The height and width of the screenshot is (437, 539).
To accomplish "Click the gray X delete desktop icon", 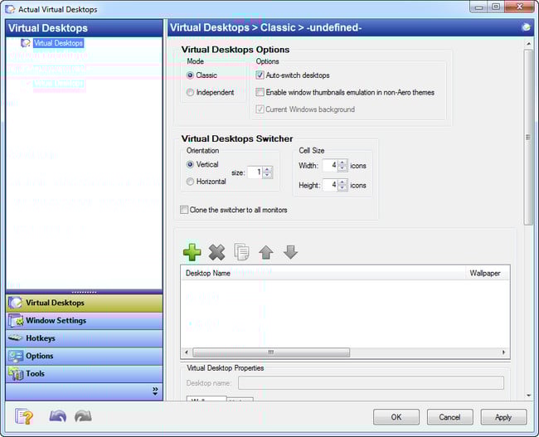I will click(217, 252).
